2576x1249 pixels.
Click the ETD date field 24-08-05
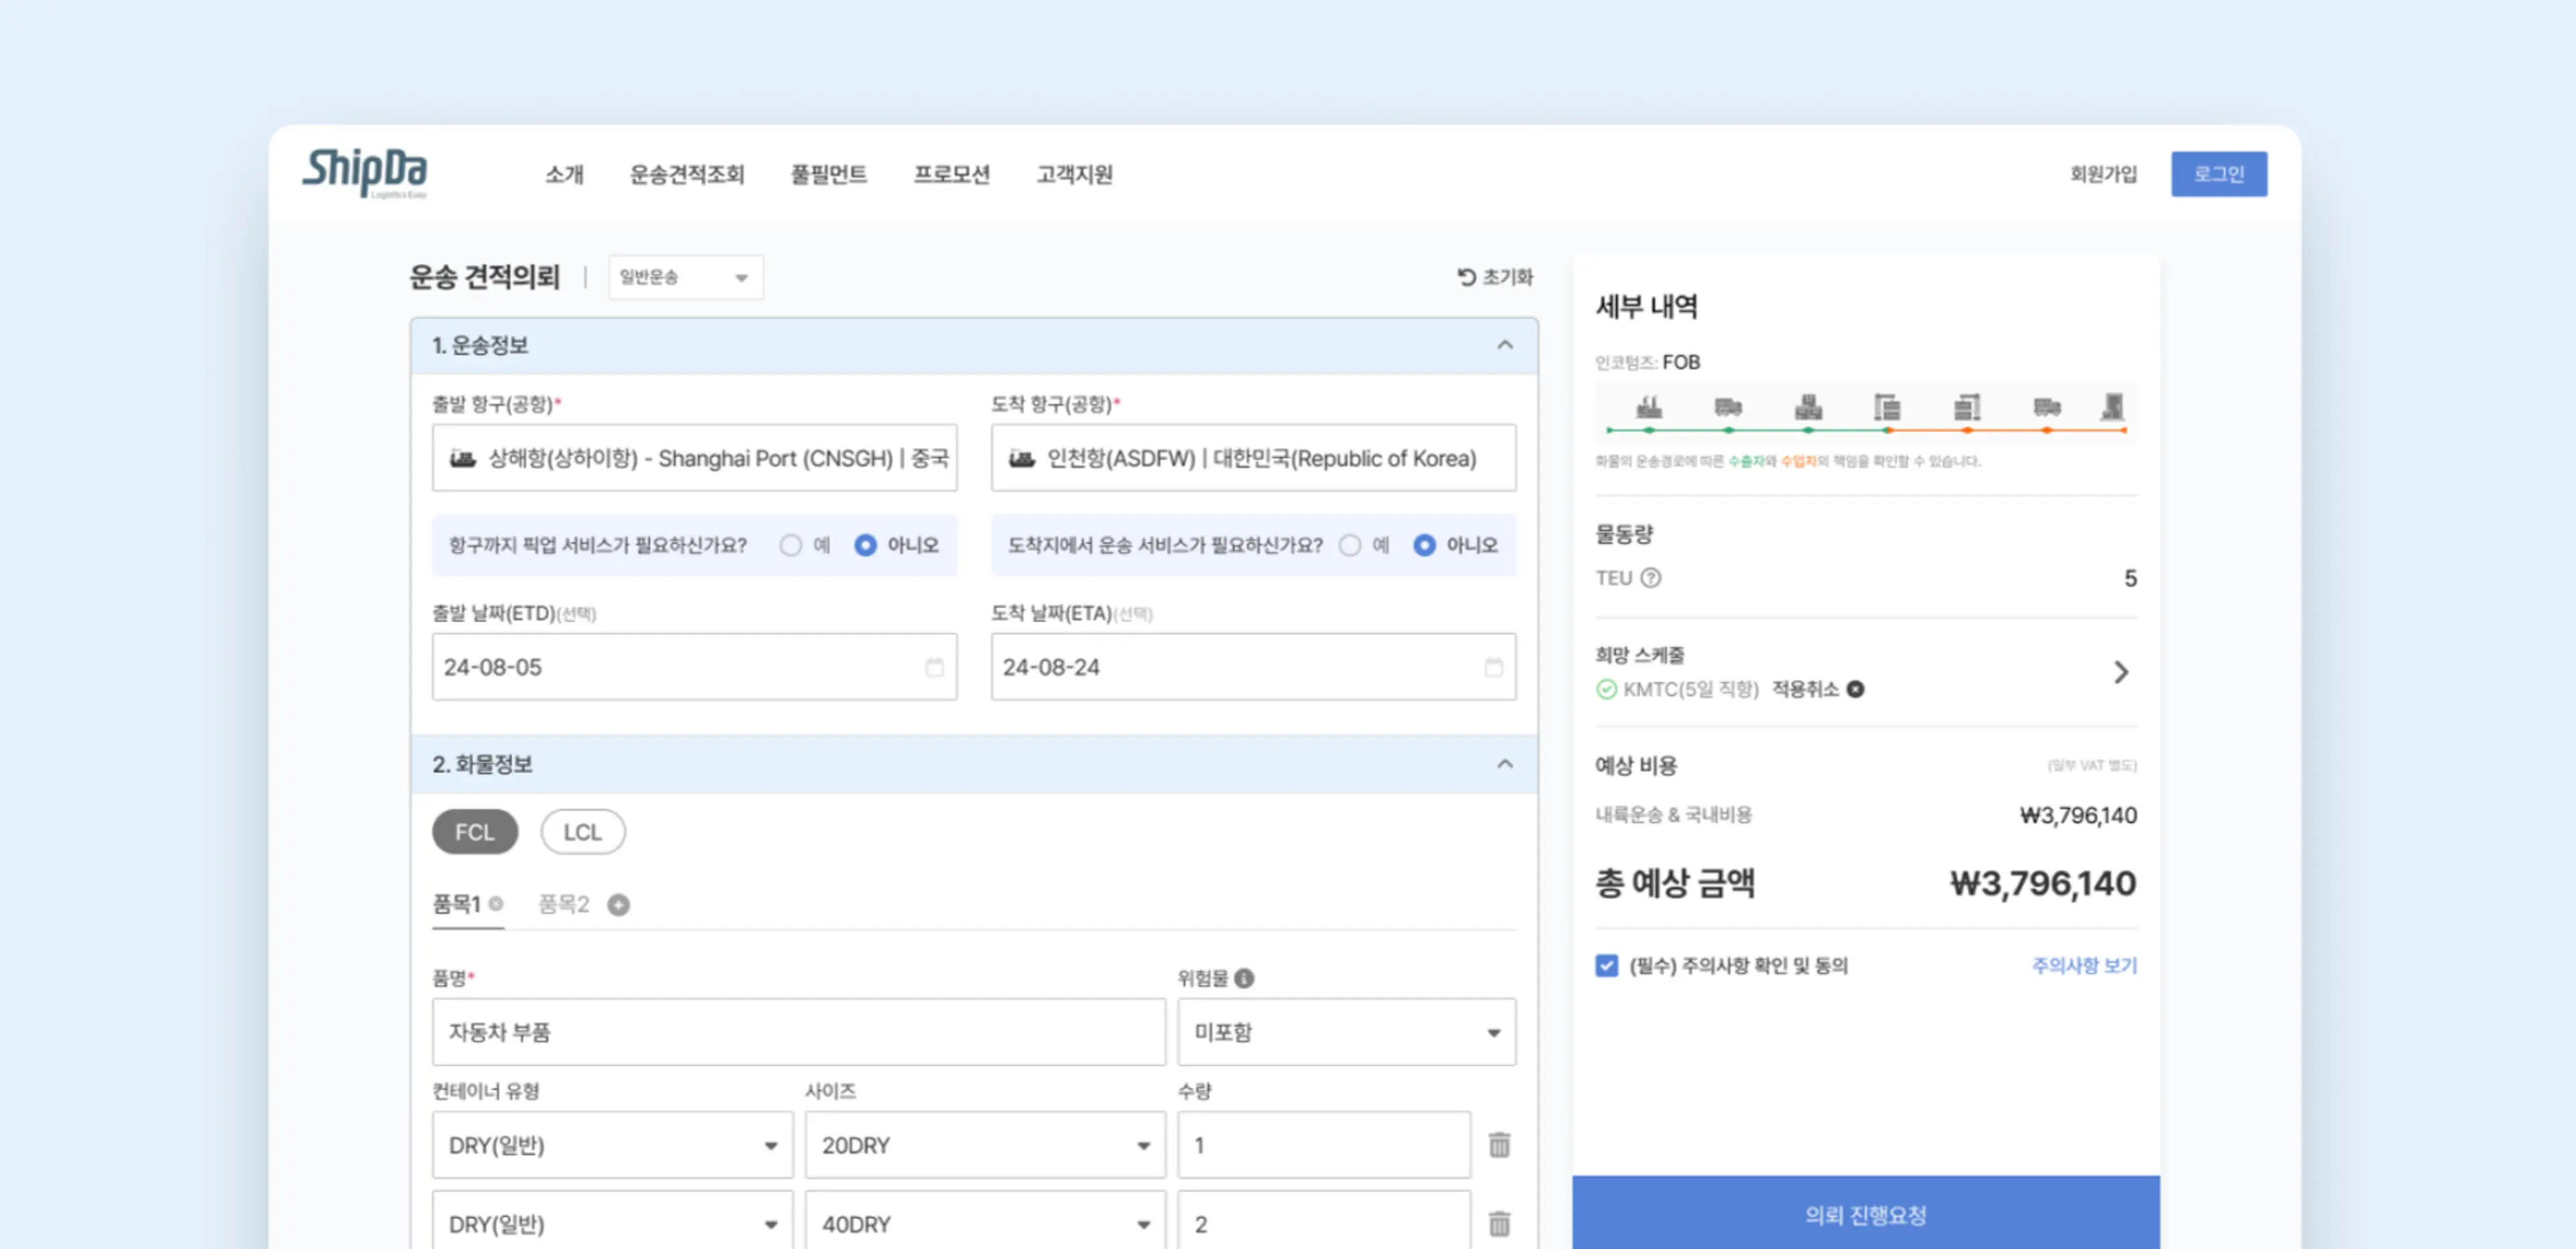pyautogui.click(x=694, y=666)
